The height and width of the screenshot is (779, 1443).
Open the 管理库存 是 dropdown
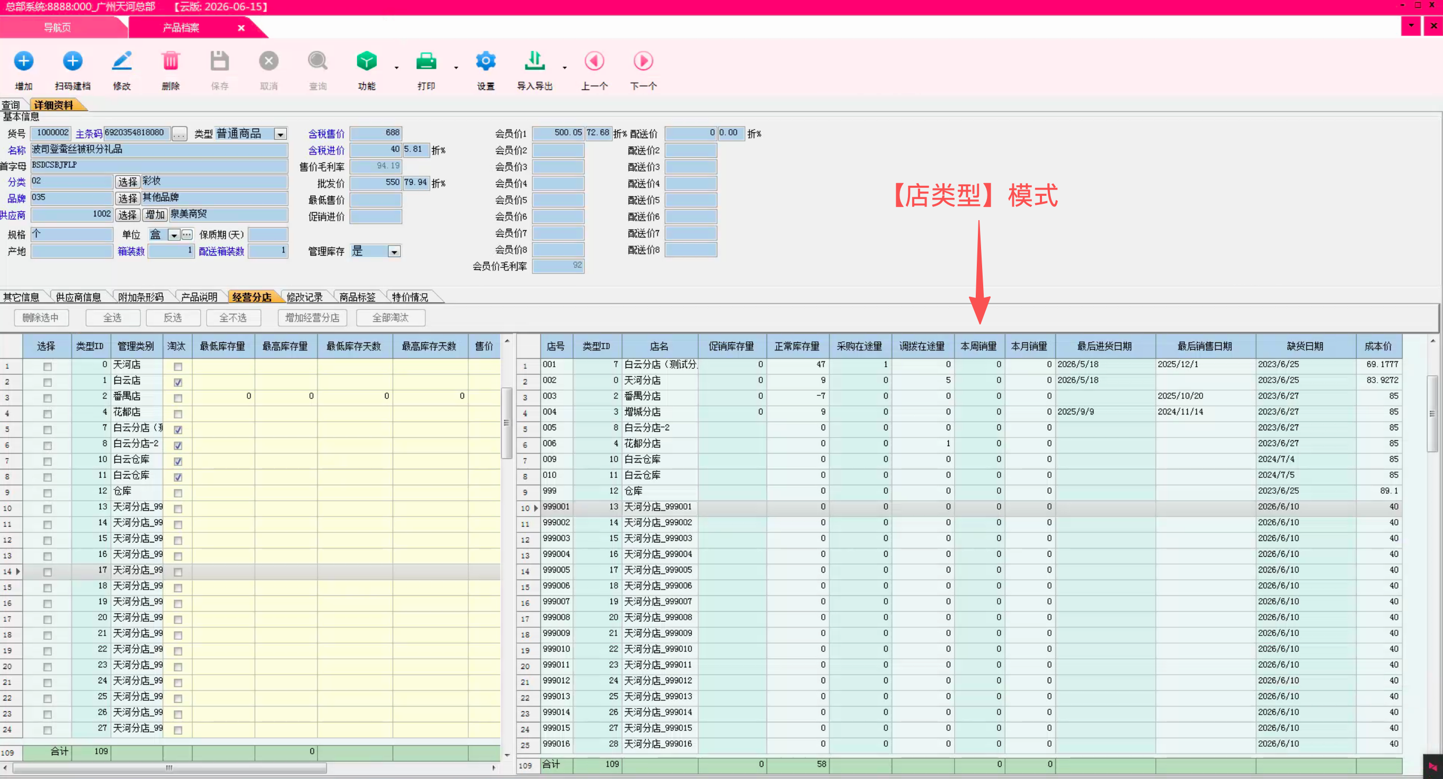tap(394, 252)
